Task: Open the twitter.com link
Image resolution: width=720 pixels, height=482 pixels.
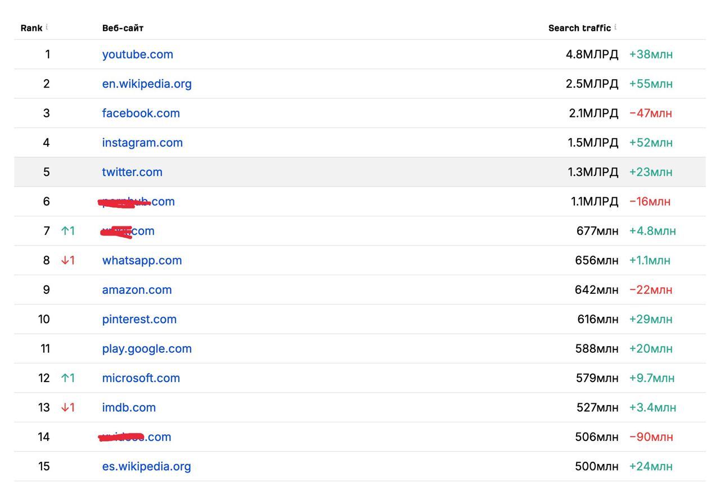Action: [132, 172]
